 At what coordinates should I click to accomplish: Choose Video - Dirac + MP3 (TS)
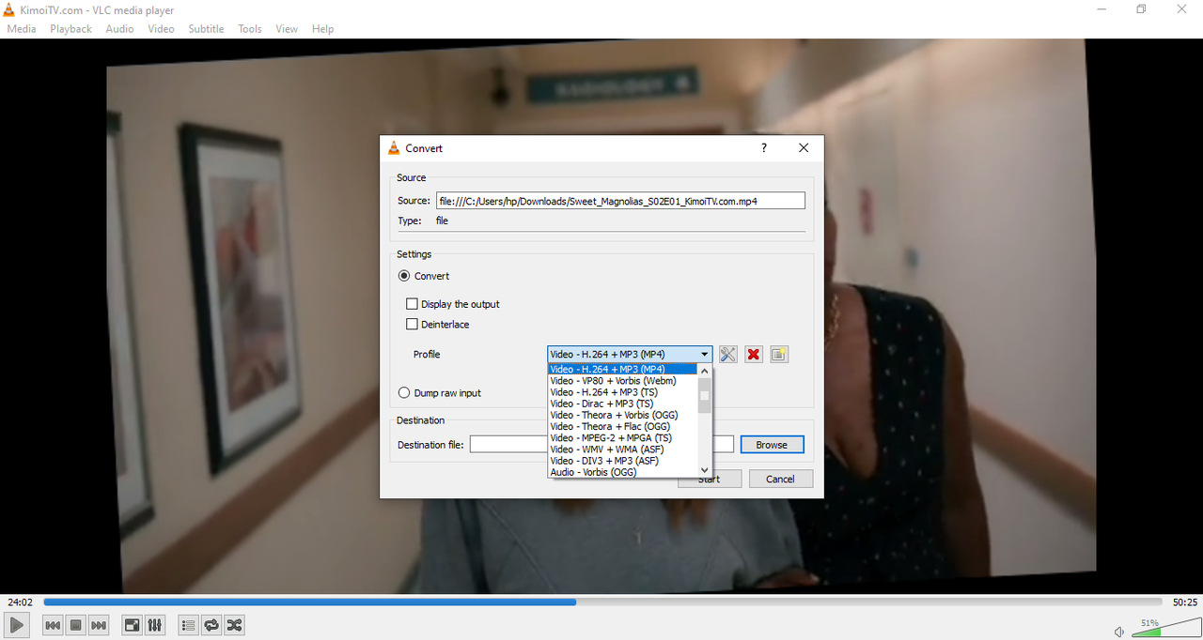click(622, 404)
